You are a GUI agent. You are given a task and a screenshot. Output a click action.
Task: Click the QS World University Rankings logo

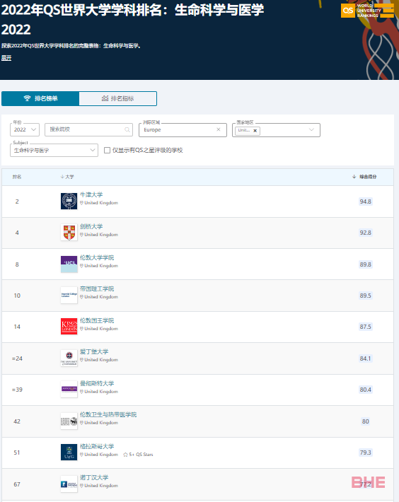click(367, 11)
